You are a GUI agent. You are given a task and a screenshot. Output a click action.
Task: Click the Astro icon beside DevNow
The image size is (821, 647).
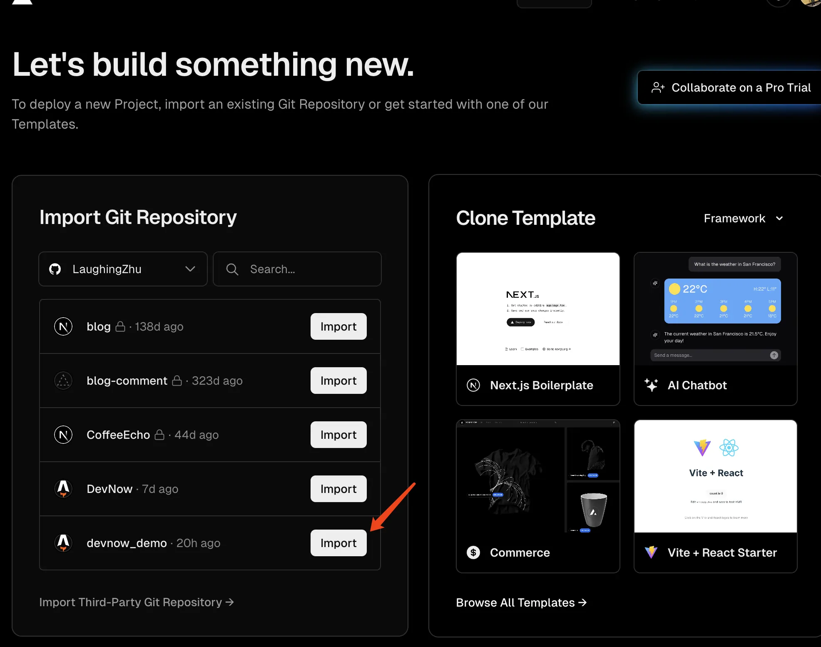63,489
